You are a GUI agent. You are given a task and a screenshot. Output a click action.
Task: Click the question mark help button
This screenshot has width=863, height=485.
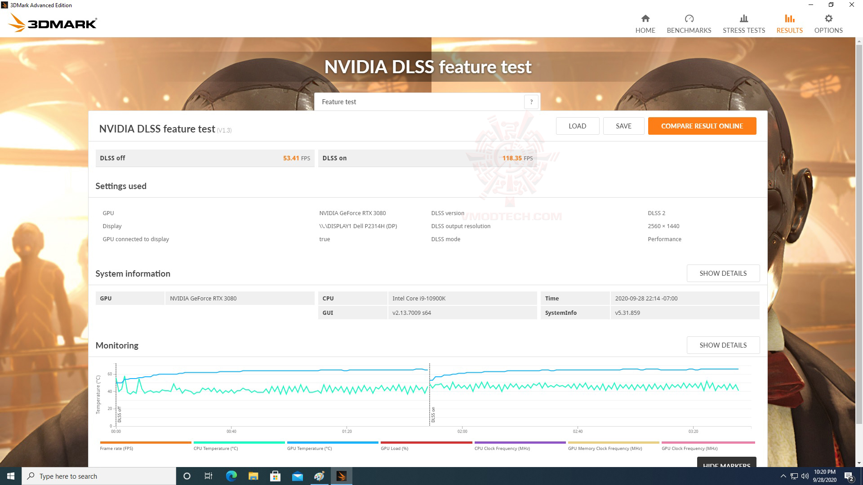[531, 102]
